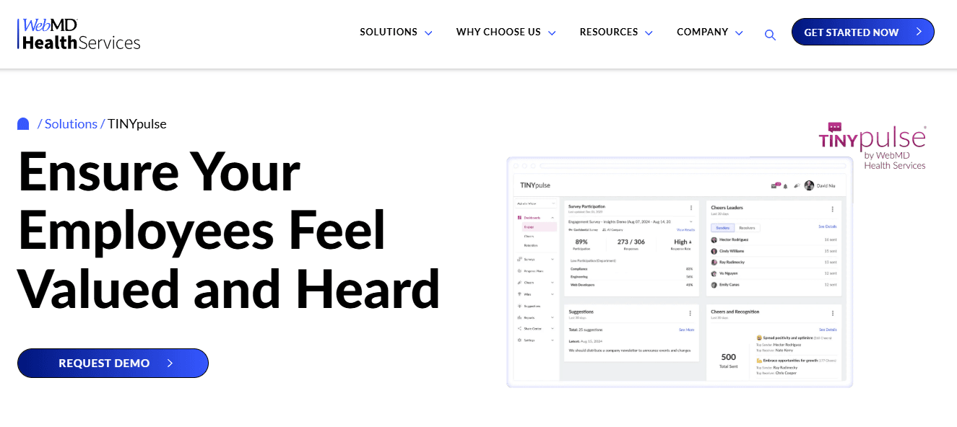This screenshot has height=427, width=957.
Task: Expand Surveys chevron in preview sidebar
Action: pyautogui.click(x=553, y=259)
